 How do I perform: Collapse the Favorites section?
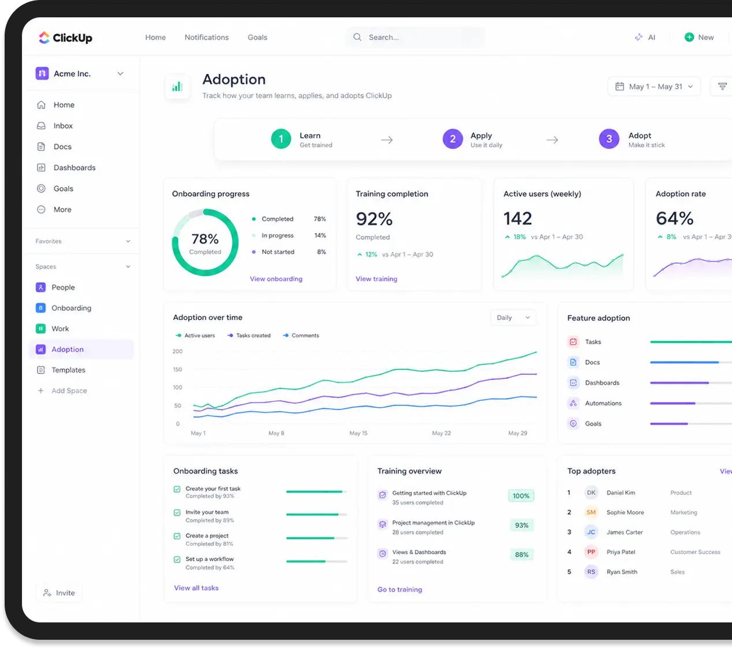(128, 241)
